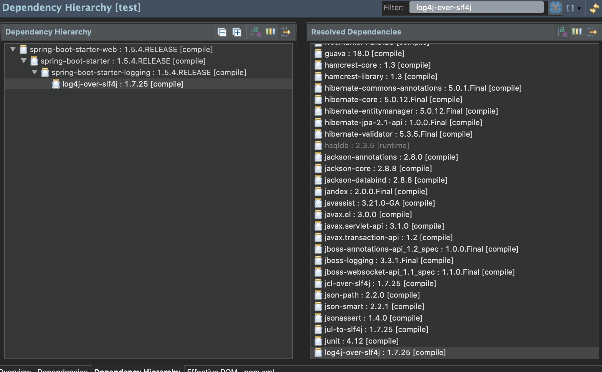
Task: Clear the log4j-over-slf4j filter text
Action: pyautogui.click(x=555, y=7)
